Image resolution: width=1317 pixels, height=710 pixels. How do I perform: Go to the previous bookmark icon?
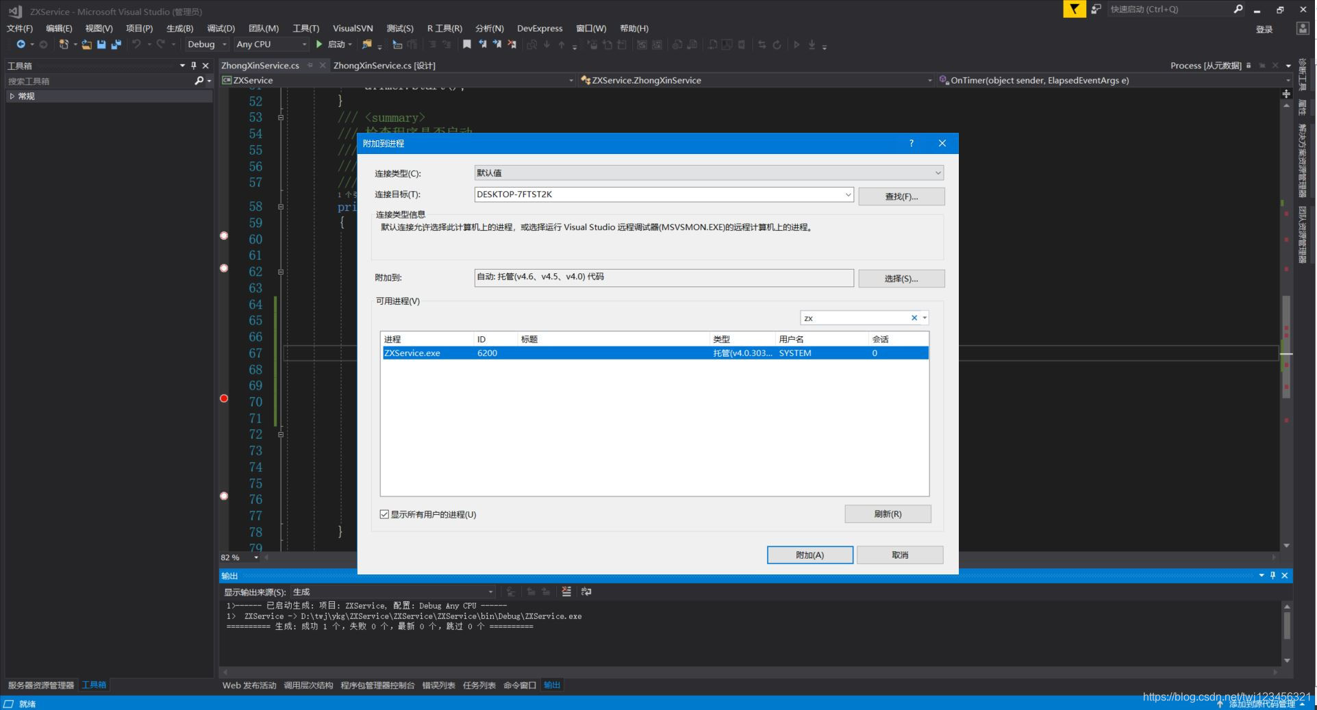click(x=482, y=45)
